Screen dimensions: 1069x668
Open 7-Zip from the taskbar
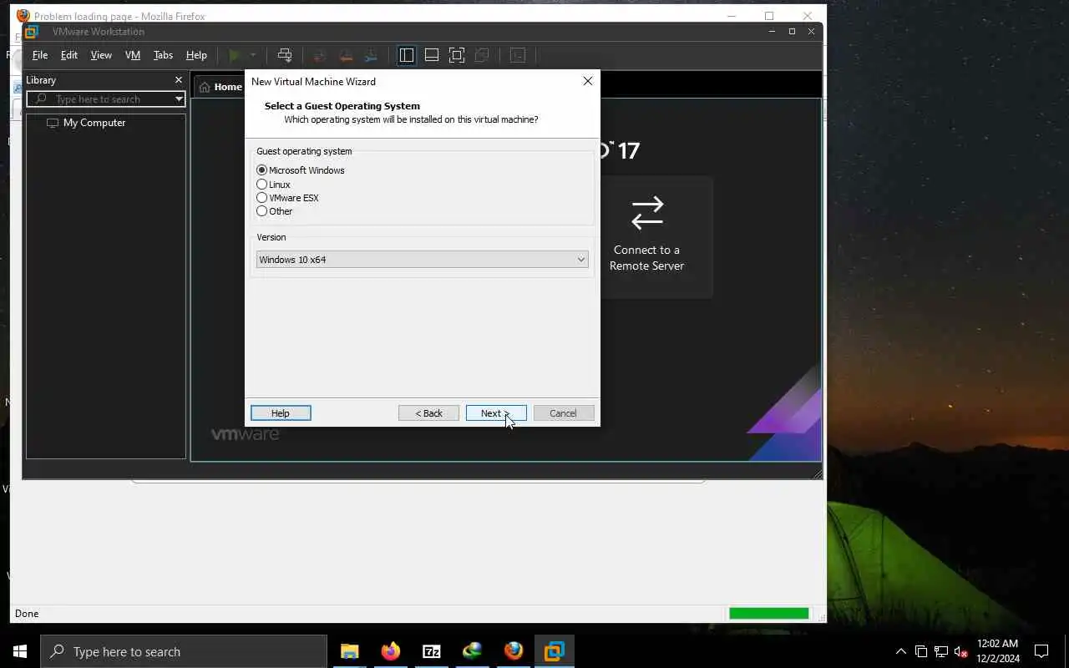(432, 651)
